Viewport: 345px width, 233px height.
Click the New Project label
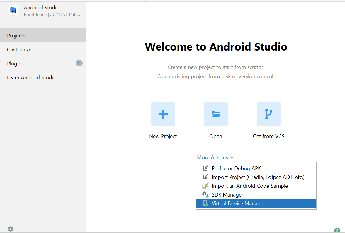pyautogui.click(x=163, y=136)
